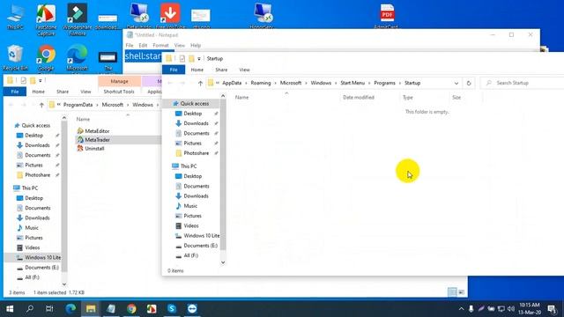This screenshot has width=564, height=317.
Task: Open the clock and date in the taskbar
Action: pyautogui.click(x=530, y=309)
